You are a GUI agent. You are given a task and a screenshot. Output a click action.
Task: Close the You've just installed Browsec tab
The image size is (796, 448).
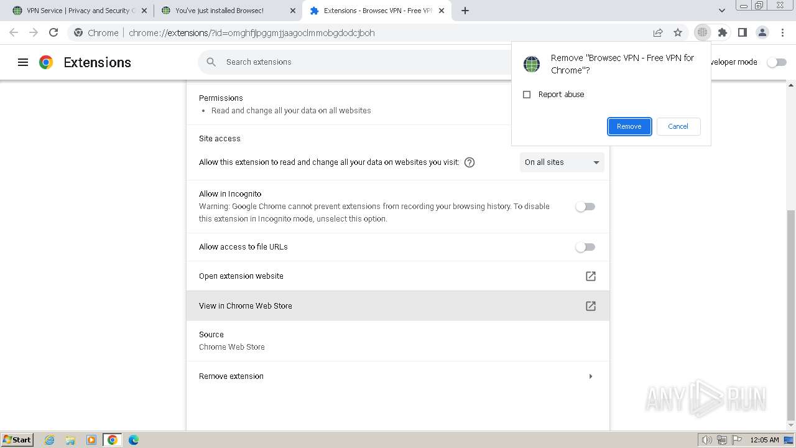coord(293,11)
